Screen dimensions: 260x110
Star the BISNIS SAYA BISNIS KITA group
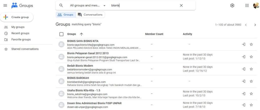(x=251, y=44)
